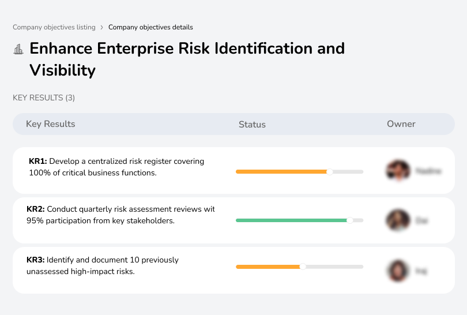Click the Key Results column header
467x315 pixels.
pos(51,124)
